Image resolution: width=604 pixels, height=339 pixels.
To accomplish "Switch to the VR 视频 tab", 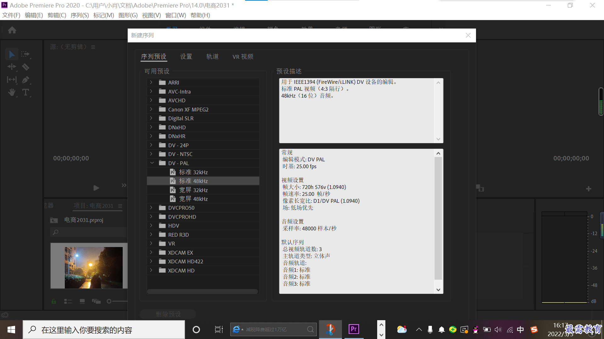I will (243, 56).
